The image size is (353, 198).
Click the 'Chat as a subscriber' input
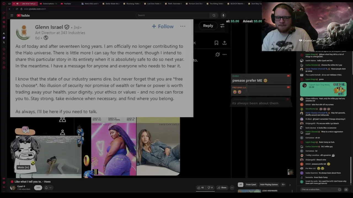(x=319, y=189)
